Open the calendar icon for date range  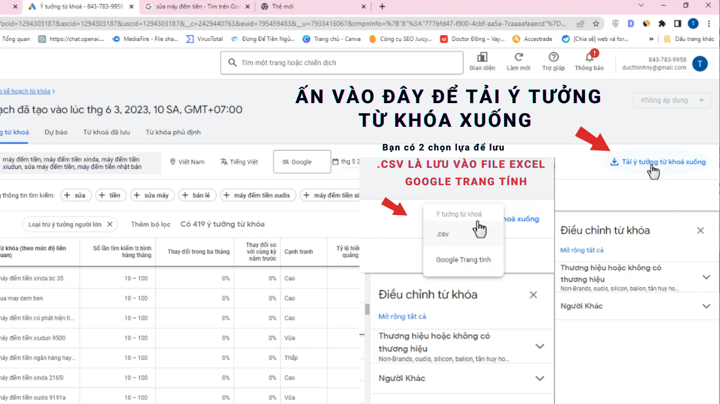[335, 161]
